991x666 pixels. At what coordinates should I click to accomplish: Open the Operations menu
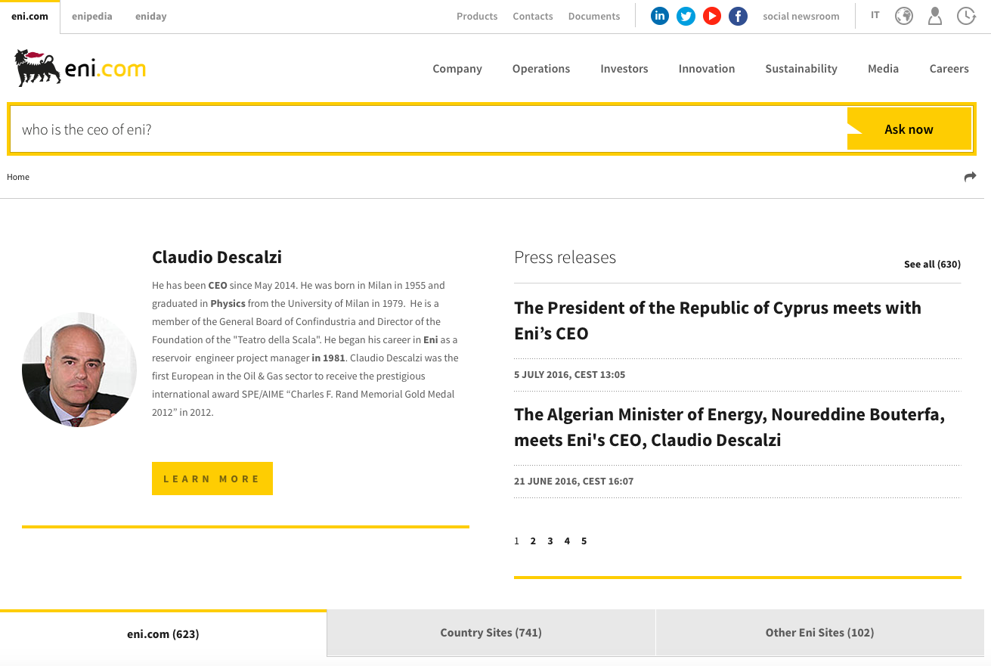(x=541, y=69)
